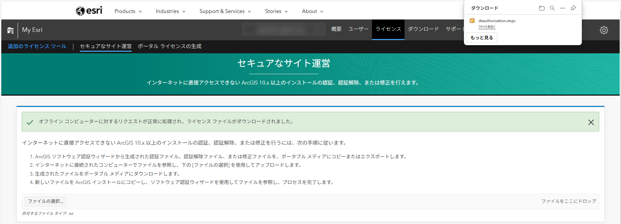Click the deauthorization.respc file icon
Screen dimensions: 621x224
pos(472,21)
